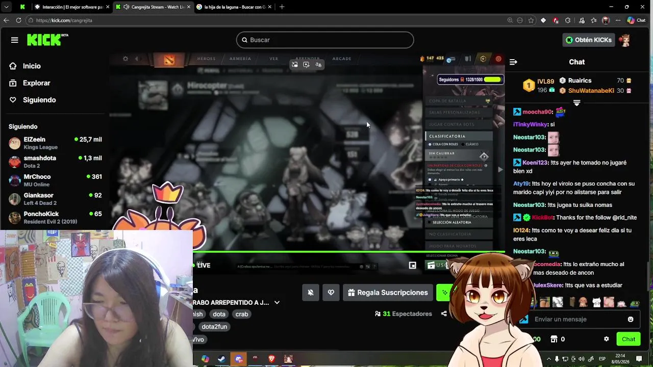Open PonchoKick's channel in Siguiendo list
The height and width of the screenshot is (367, 653).
[55, 218]
